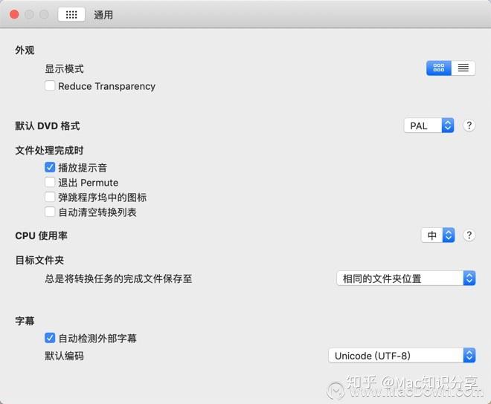Switch display mode to grid view
Viewport: 491px width, 404px height.
(x=439, y=68)
